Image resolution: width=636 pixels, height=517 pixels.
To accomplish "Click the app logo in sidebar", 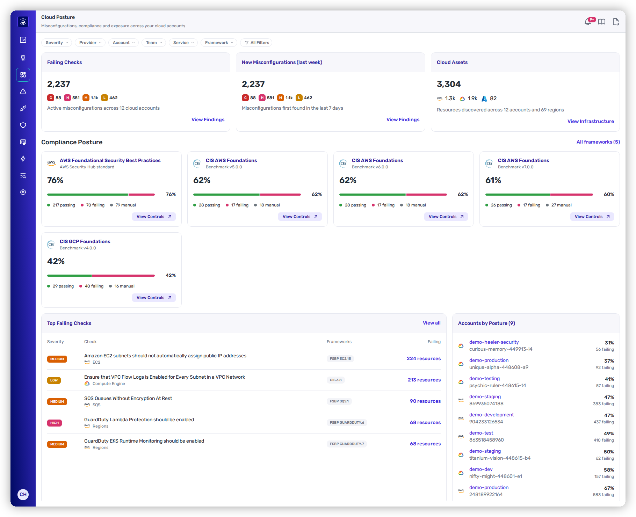I will pyautogui.click(x=23, y=22).
